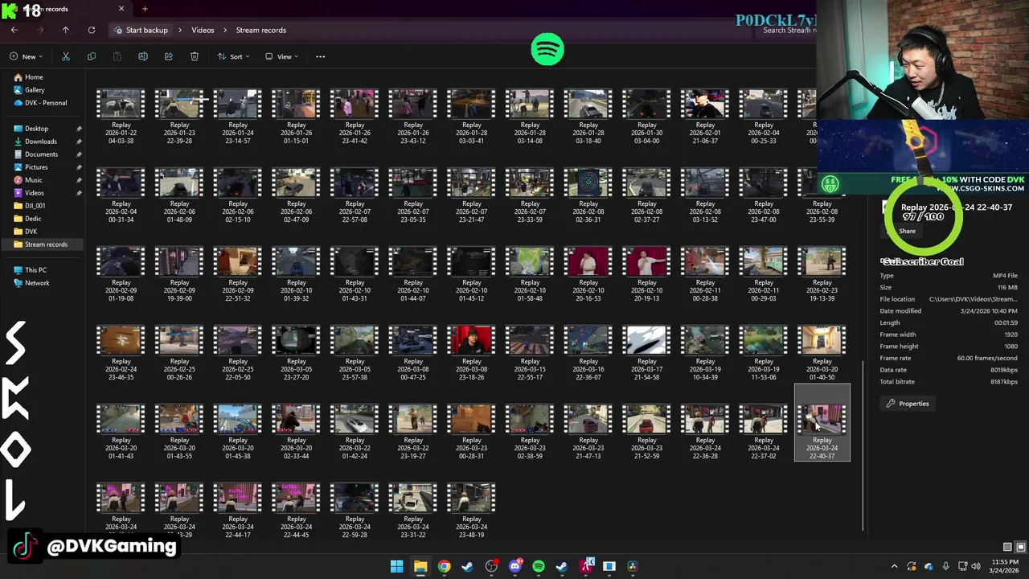Screen dimensions: 1029x579
Task: Go back using the Back arrow
Action: 14,30
